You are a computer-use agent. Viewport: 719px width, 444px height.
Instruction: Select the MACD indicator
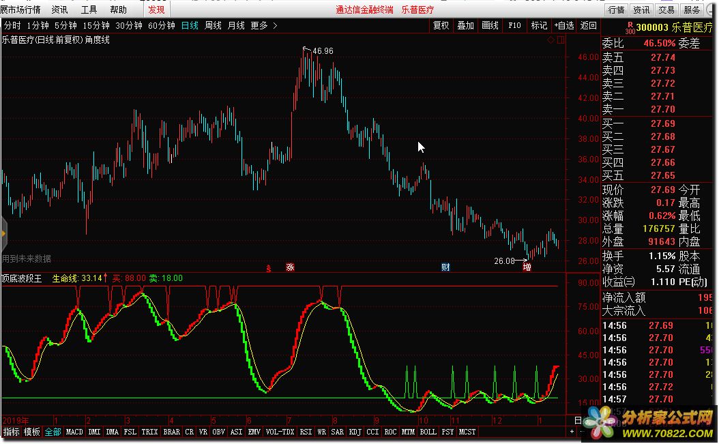click(x=74, y=432)
